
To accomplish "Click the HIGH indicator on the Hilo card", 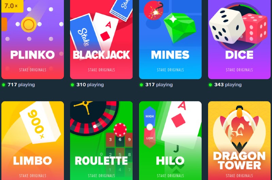I will point(150,116).
